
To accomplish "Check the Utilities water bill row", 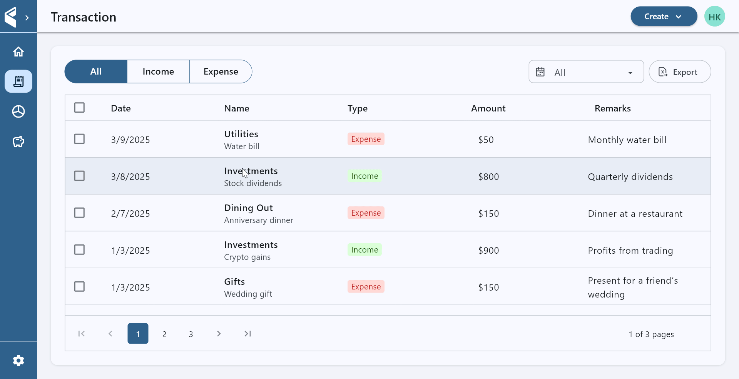I will pyautogui.click(x=79, y=139).
